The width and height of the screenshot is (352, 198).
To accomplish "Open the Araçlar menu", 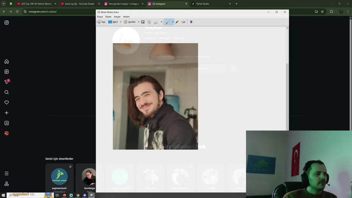I will (117, 17).
